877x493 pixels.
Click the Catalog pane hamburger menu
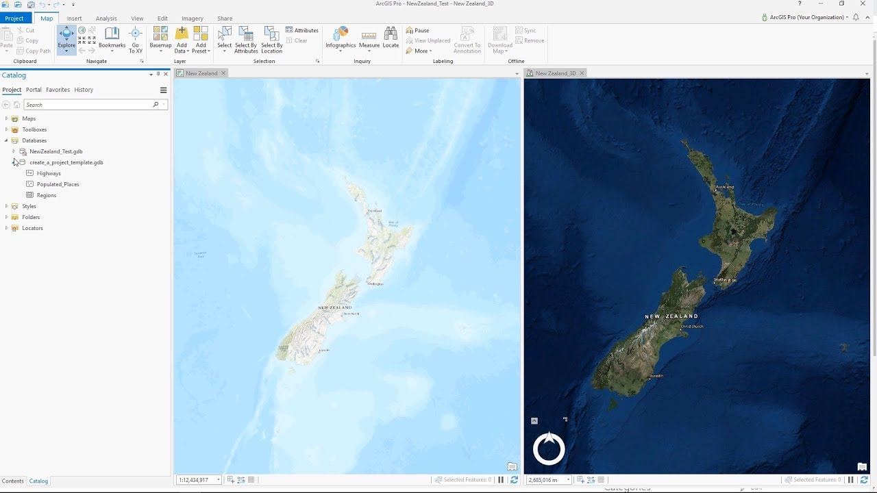[x=163, y=90]
